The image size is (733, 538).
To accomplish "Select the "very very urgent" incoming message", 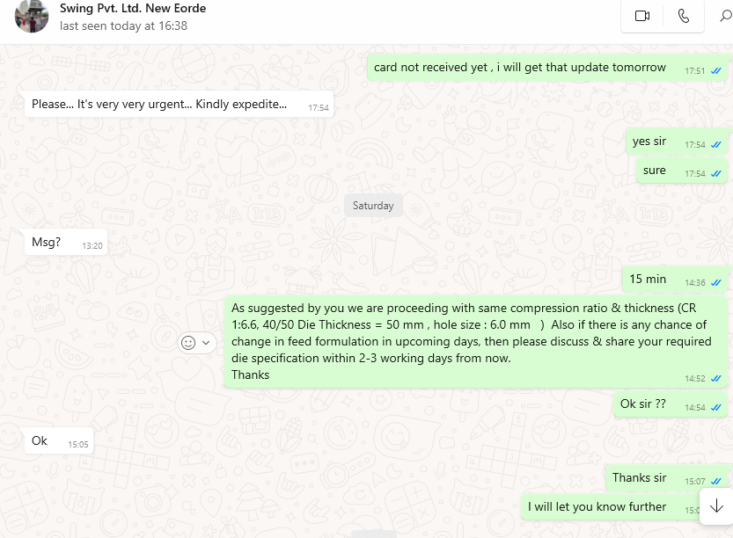I will click(159, 104).
